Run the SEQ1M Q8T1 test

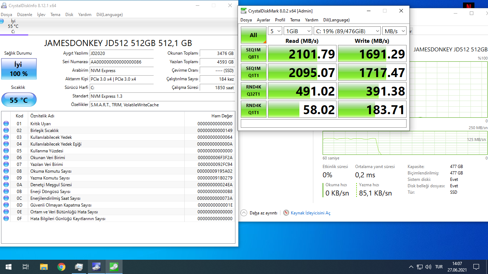point(254,54)
